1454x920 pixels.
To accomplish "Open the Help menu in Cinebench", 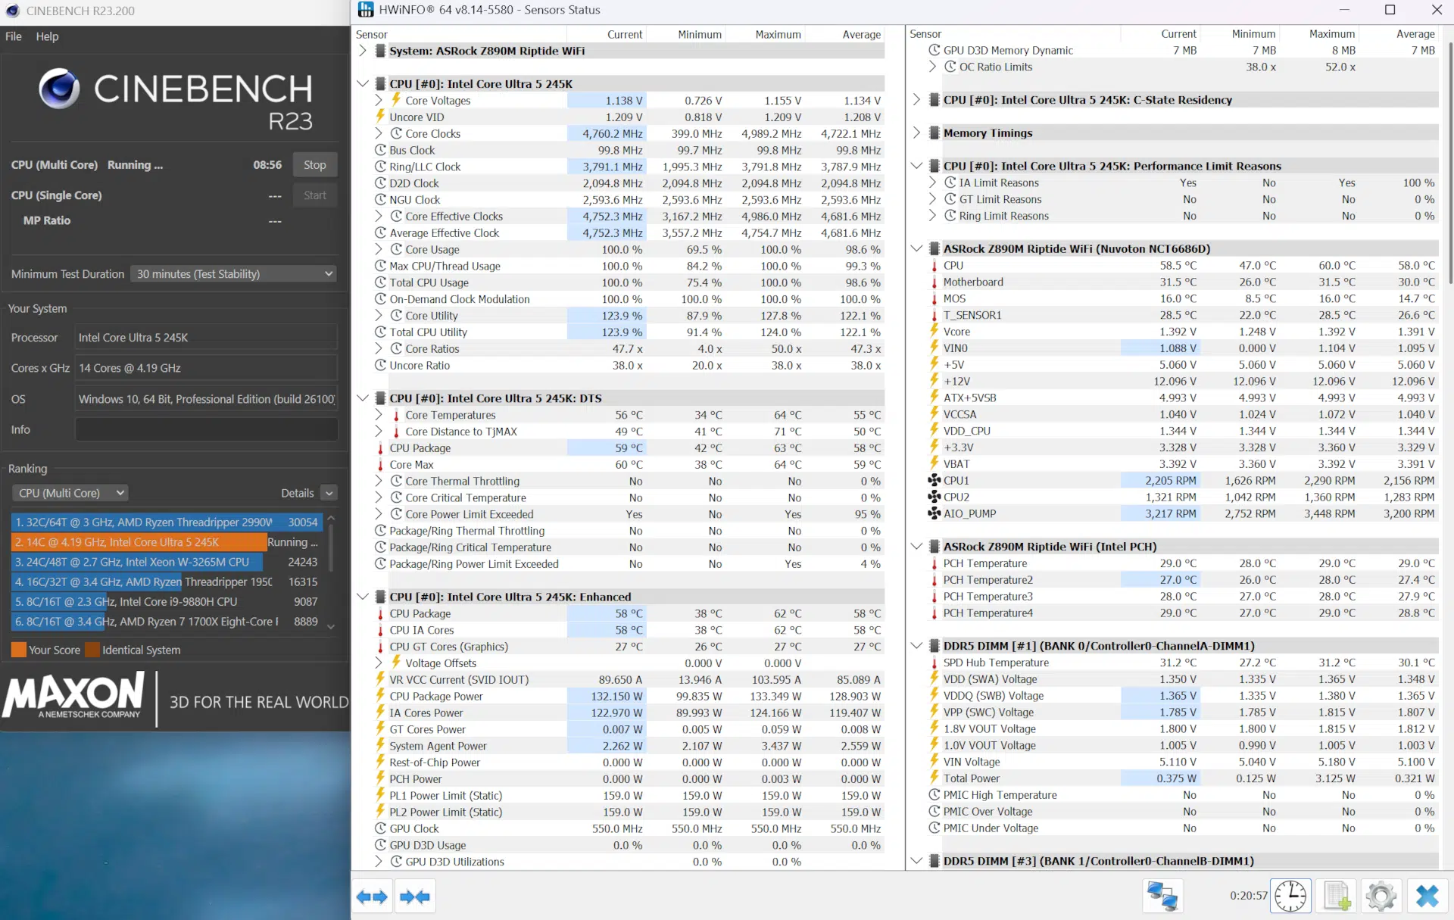I will click(x=47, y=36).
